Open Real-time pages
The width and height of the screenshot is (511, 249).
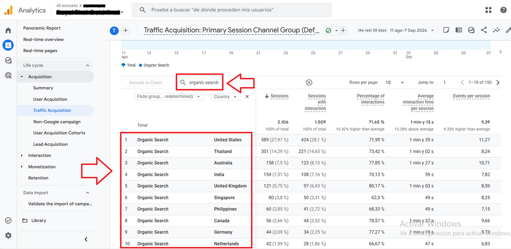(x=40, y=51)
